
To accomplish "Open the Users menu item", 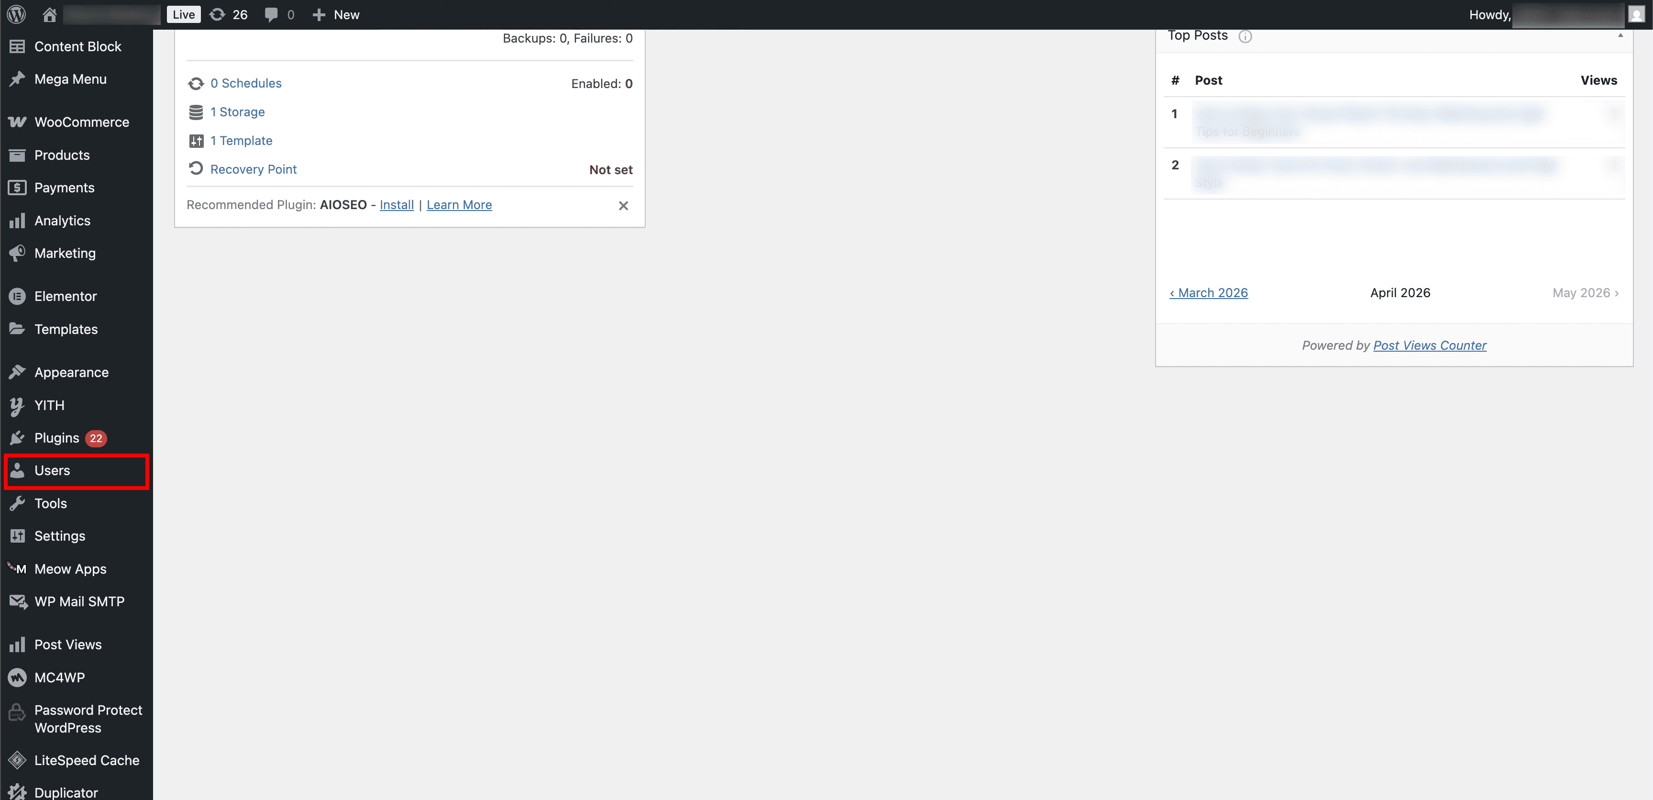I will 52,471.
